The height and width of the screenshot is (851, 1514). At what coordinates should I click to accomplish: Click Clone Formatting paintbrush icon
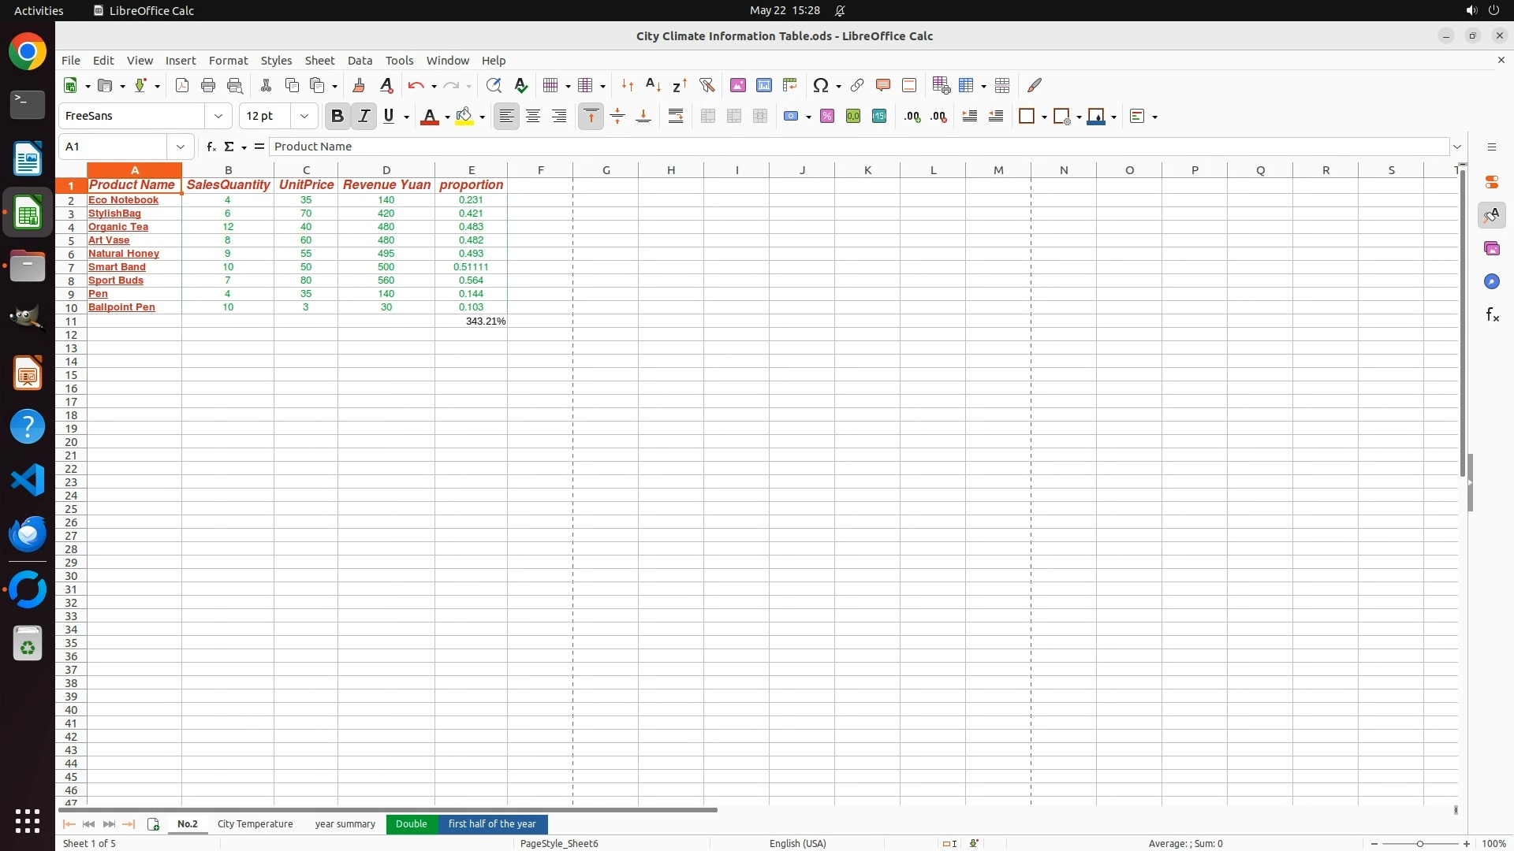point(359,85)
